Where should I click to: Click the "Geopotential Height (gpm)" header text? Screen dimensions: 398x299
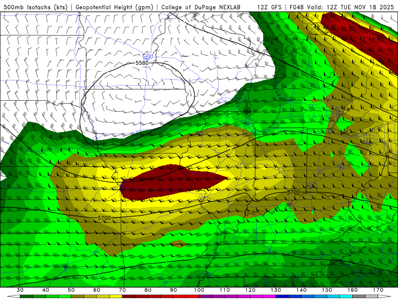point(114,7)
